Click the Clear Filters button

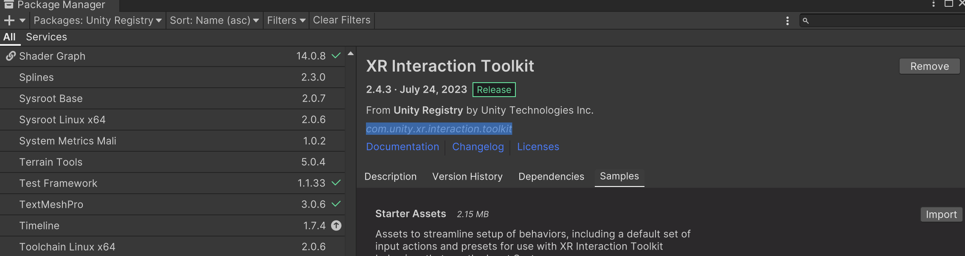pos(341,20)
